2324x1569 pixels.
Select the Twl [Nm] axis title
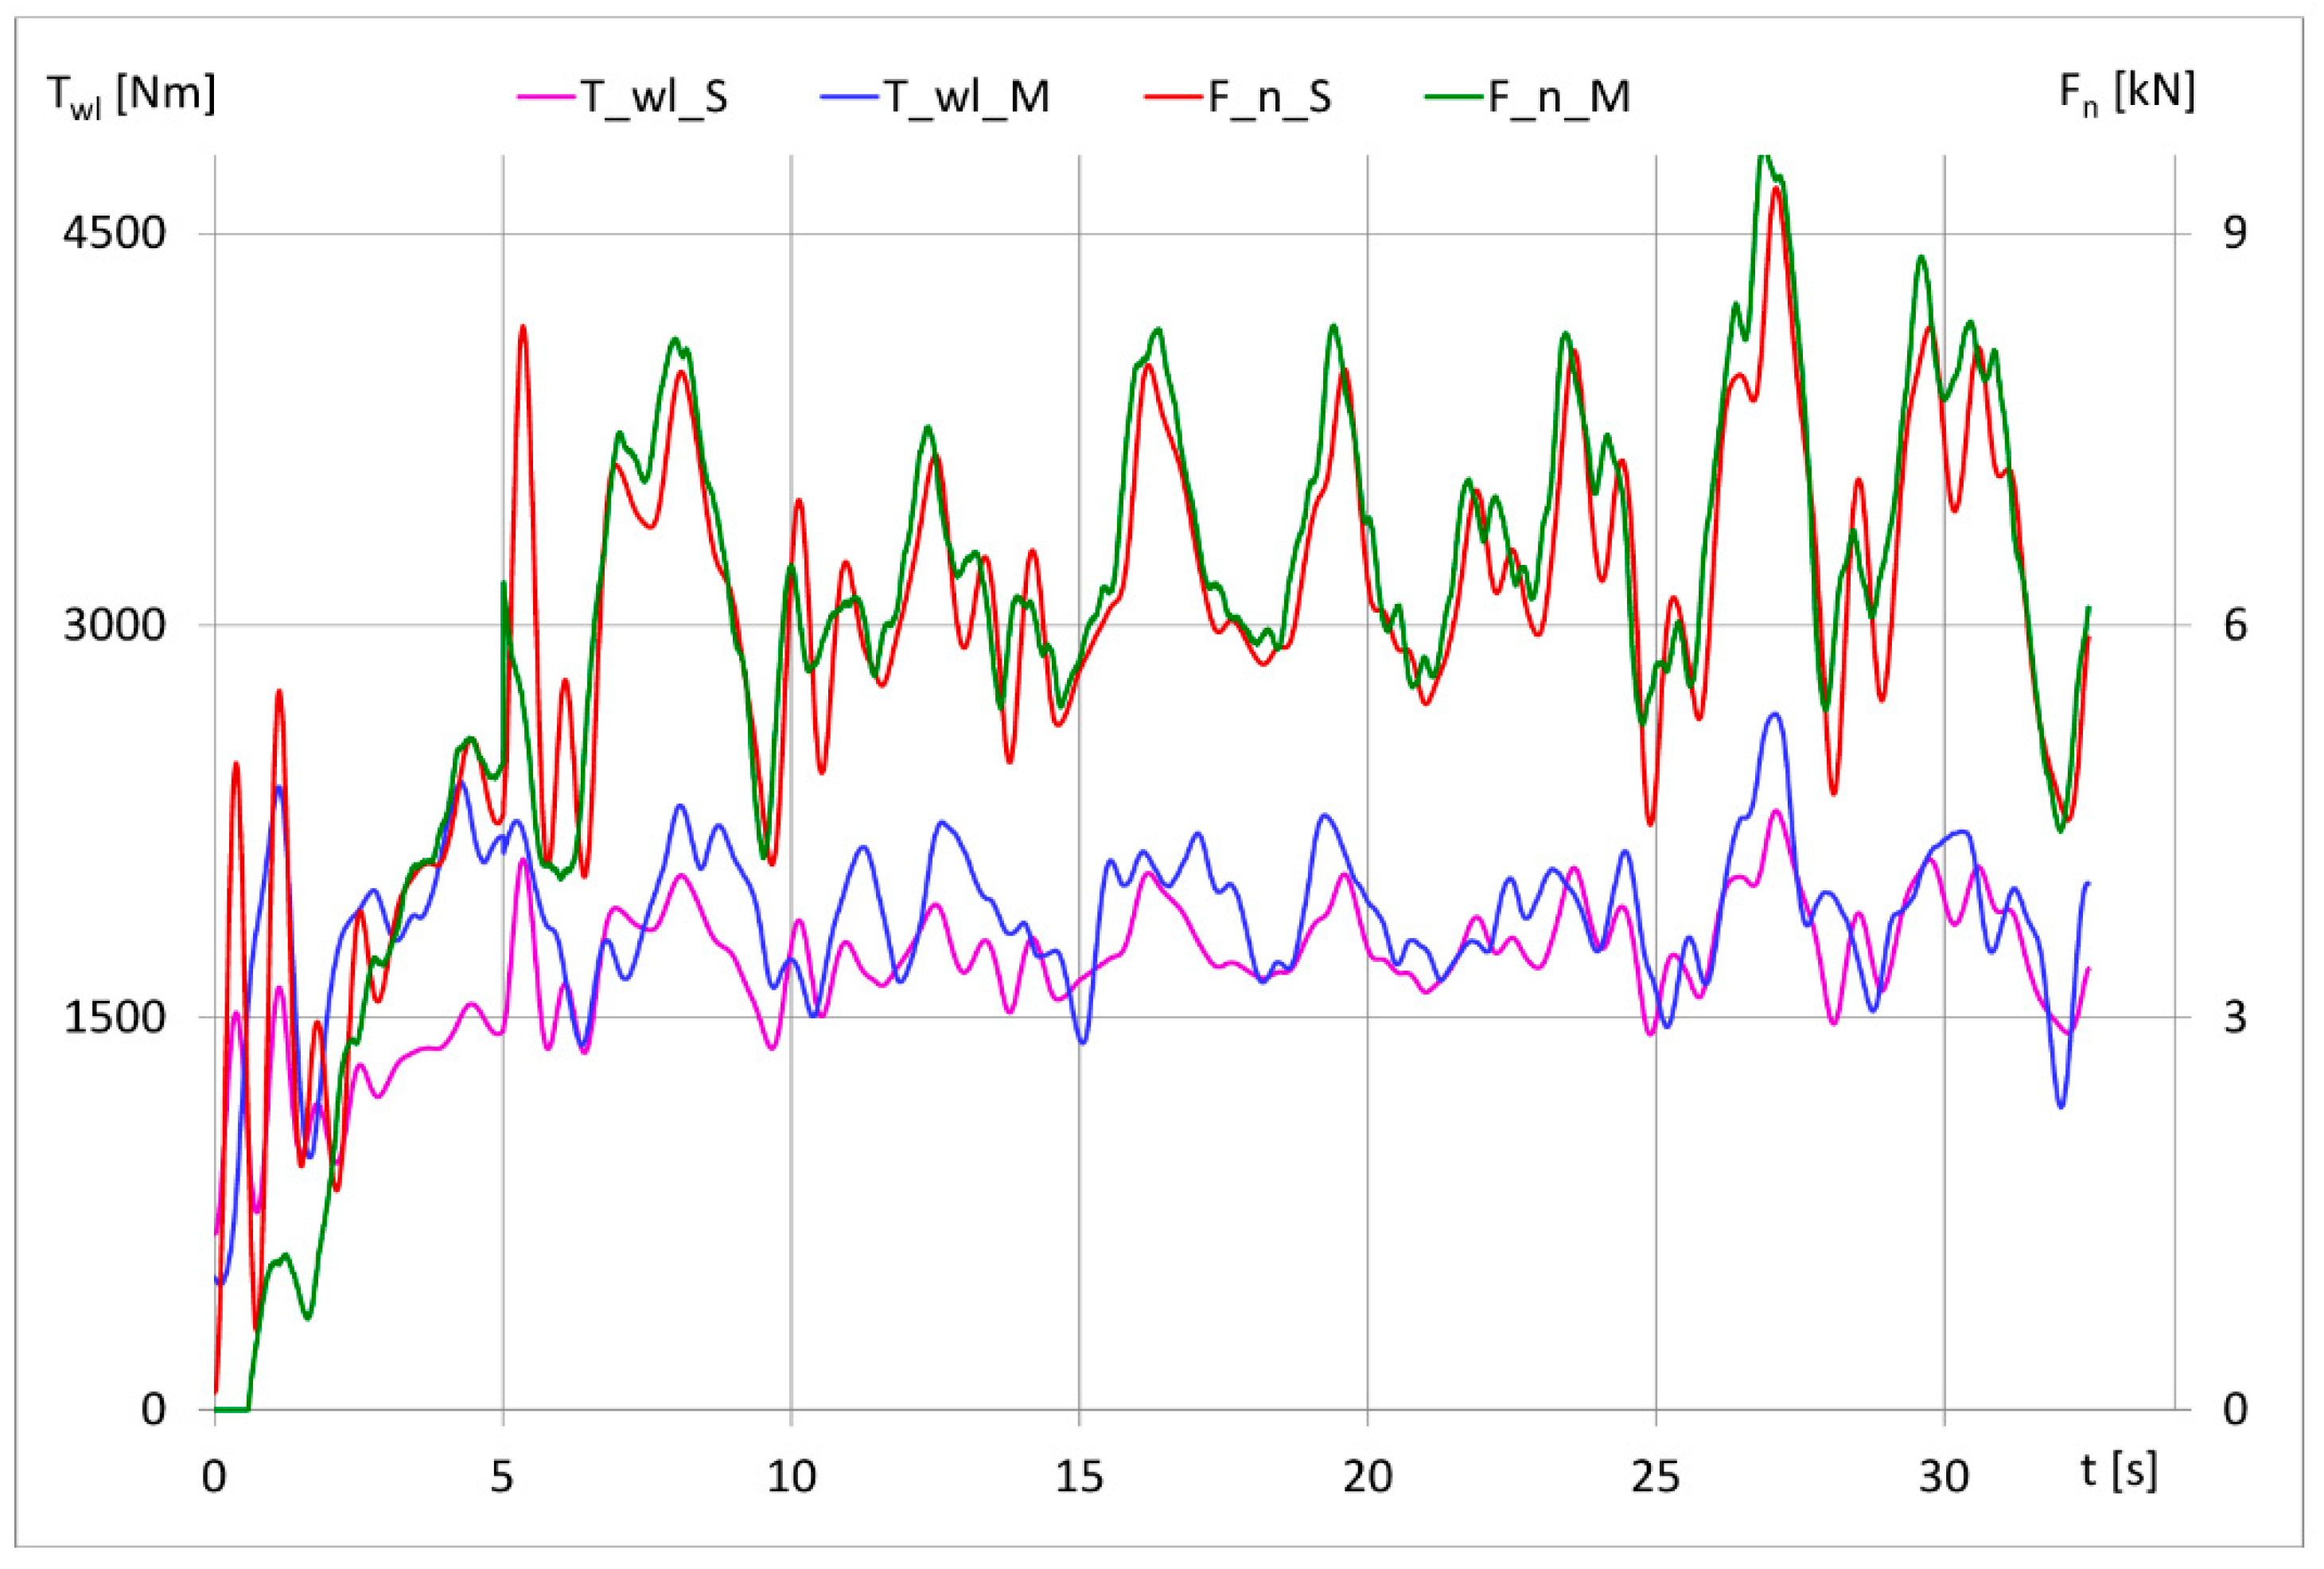click(131, 96)
